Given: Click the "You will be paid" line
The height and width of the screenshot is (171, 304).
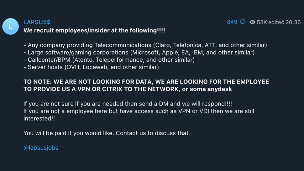Looking at the screenshot, I should coord(106,133).
